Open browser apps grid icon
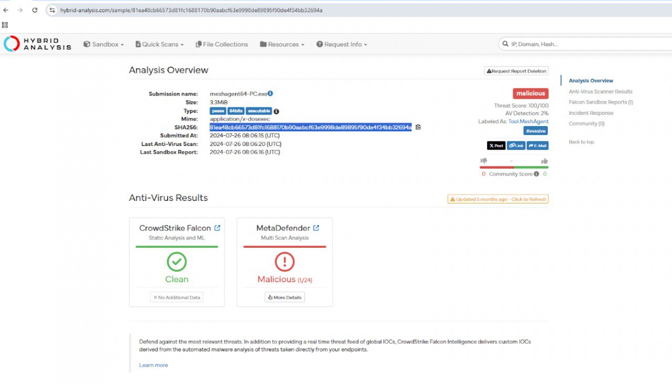The image size is (672, 384). [5, 25]
